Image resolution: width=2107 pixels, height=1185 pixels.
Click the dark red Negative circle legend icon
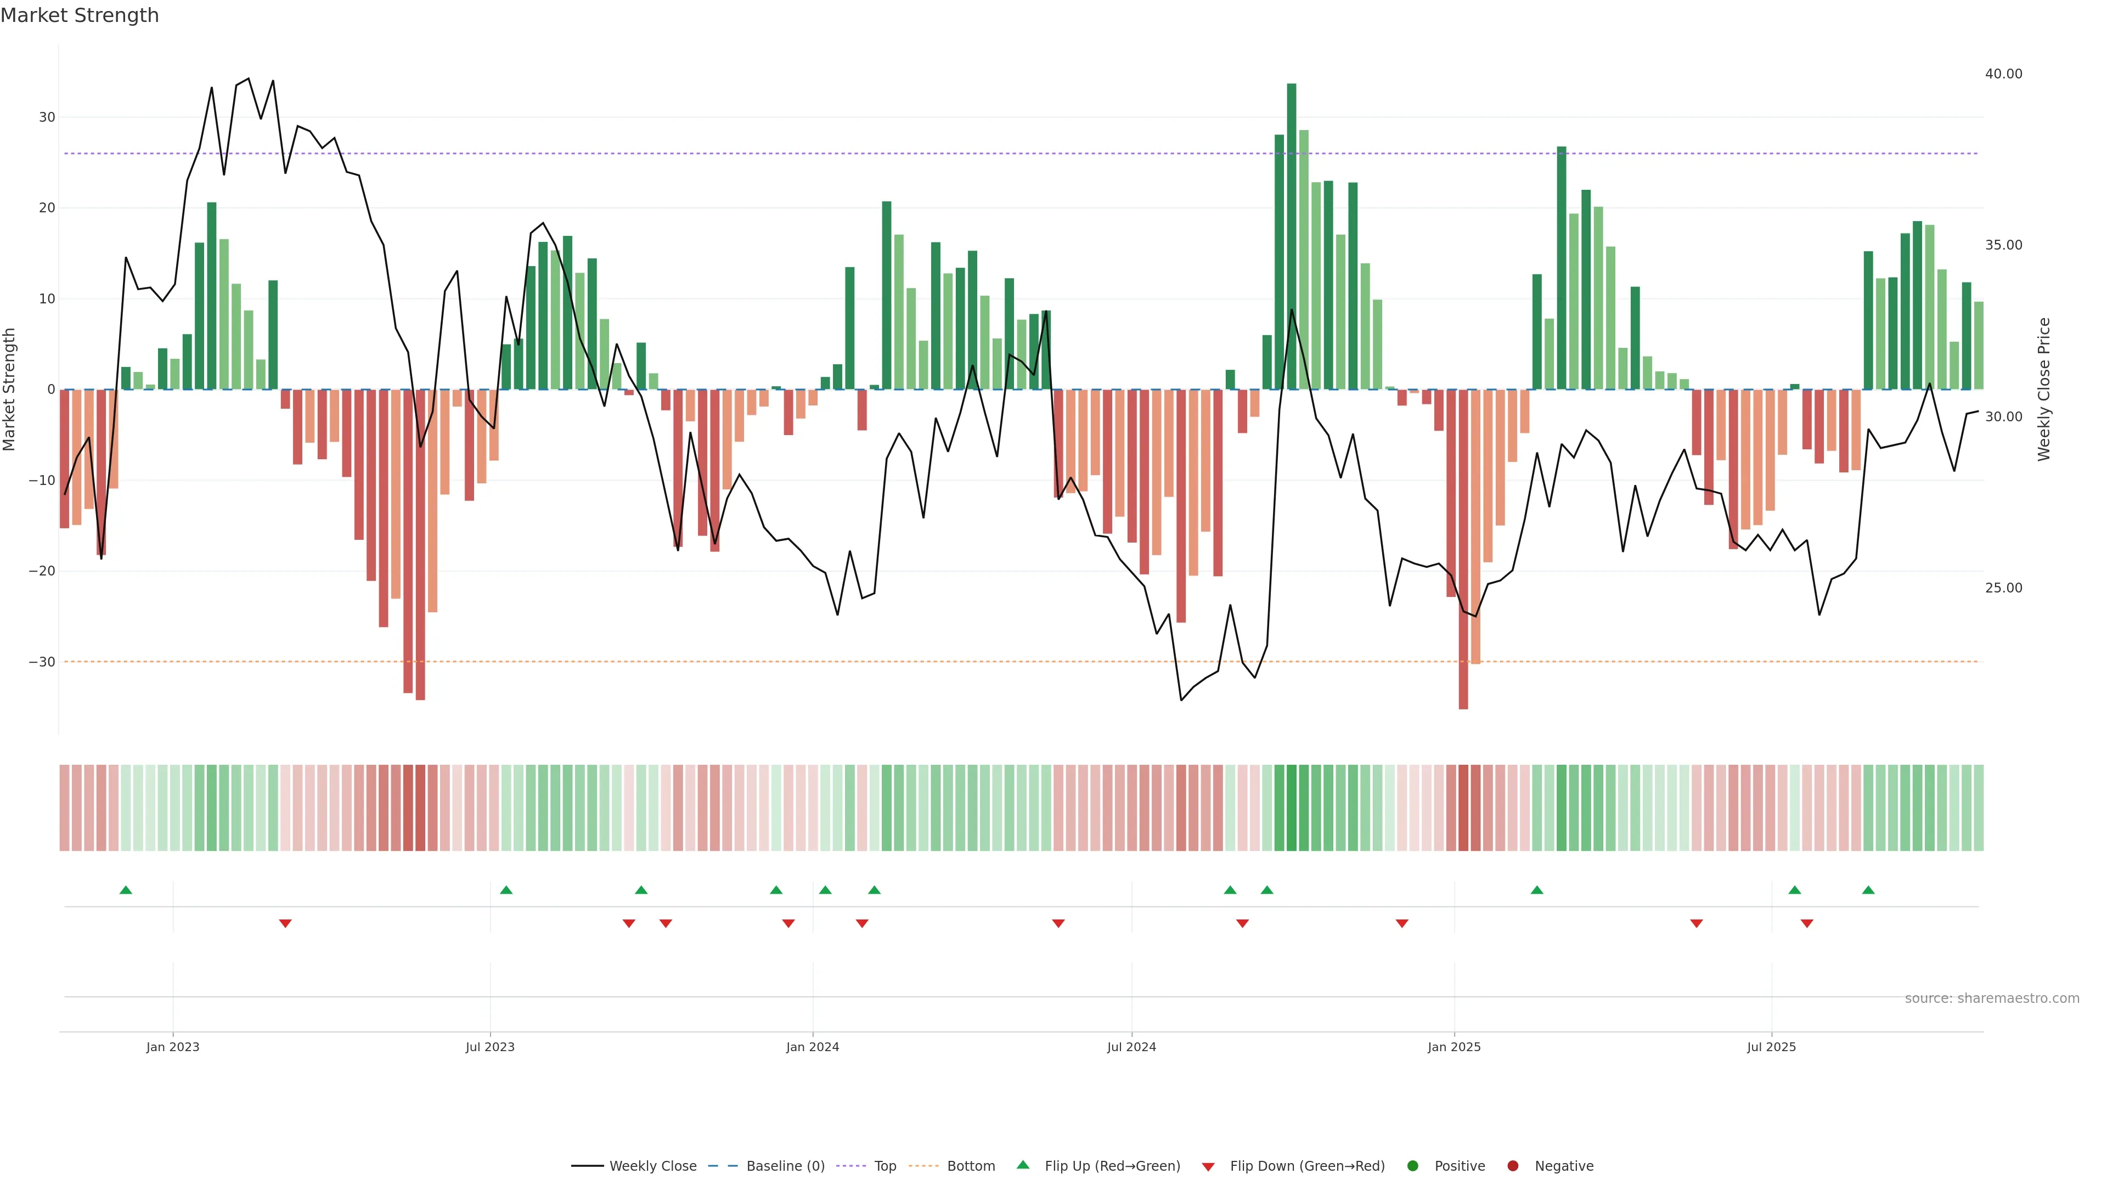point(1512,1166)
